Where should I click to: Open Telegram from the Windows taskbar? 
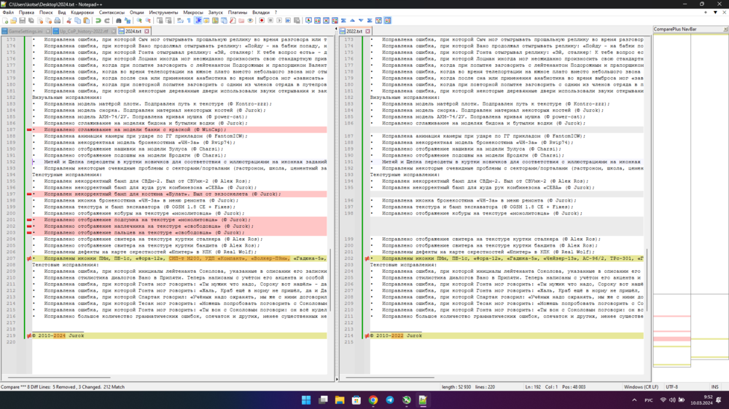point(389,400)
